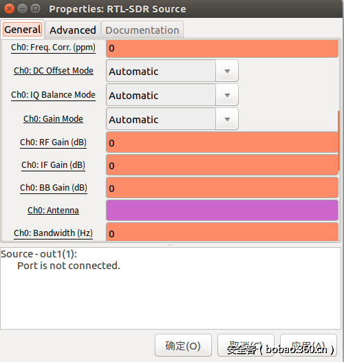Image resolution: width=344 pixels, height=362 pixels.
Task: Minimize the Properties dialog window
Action: coord(23,9)
